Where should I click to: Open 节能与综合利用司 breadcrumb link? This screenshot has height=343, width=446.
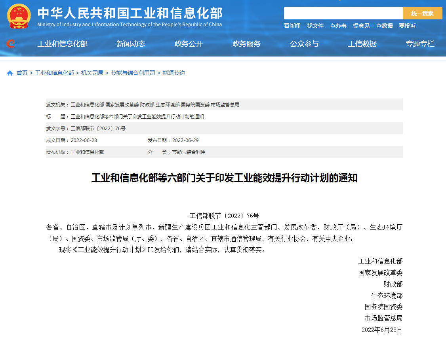(133, 73)
